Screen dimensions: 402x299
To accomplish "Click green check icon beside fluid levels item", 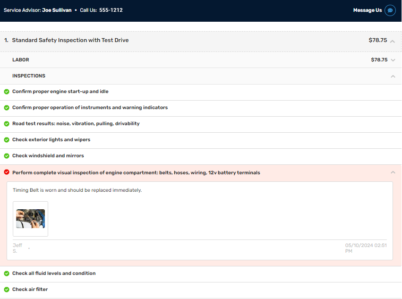I will [x=7, y=273].
